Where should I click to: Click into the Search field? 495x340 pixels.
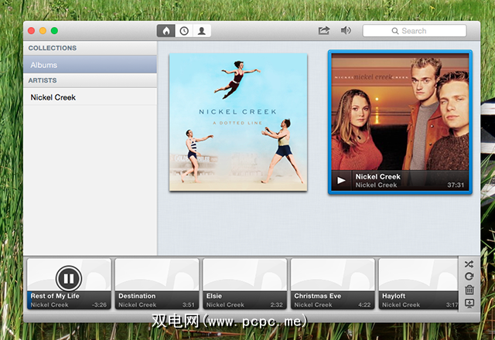415,31
